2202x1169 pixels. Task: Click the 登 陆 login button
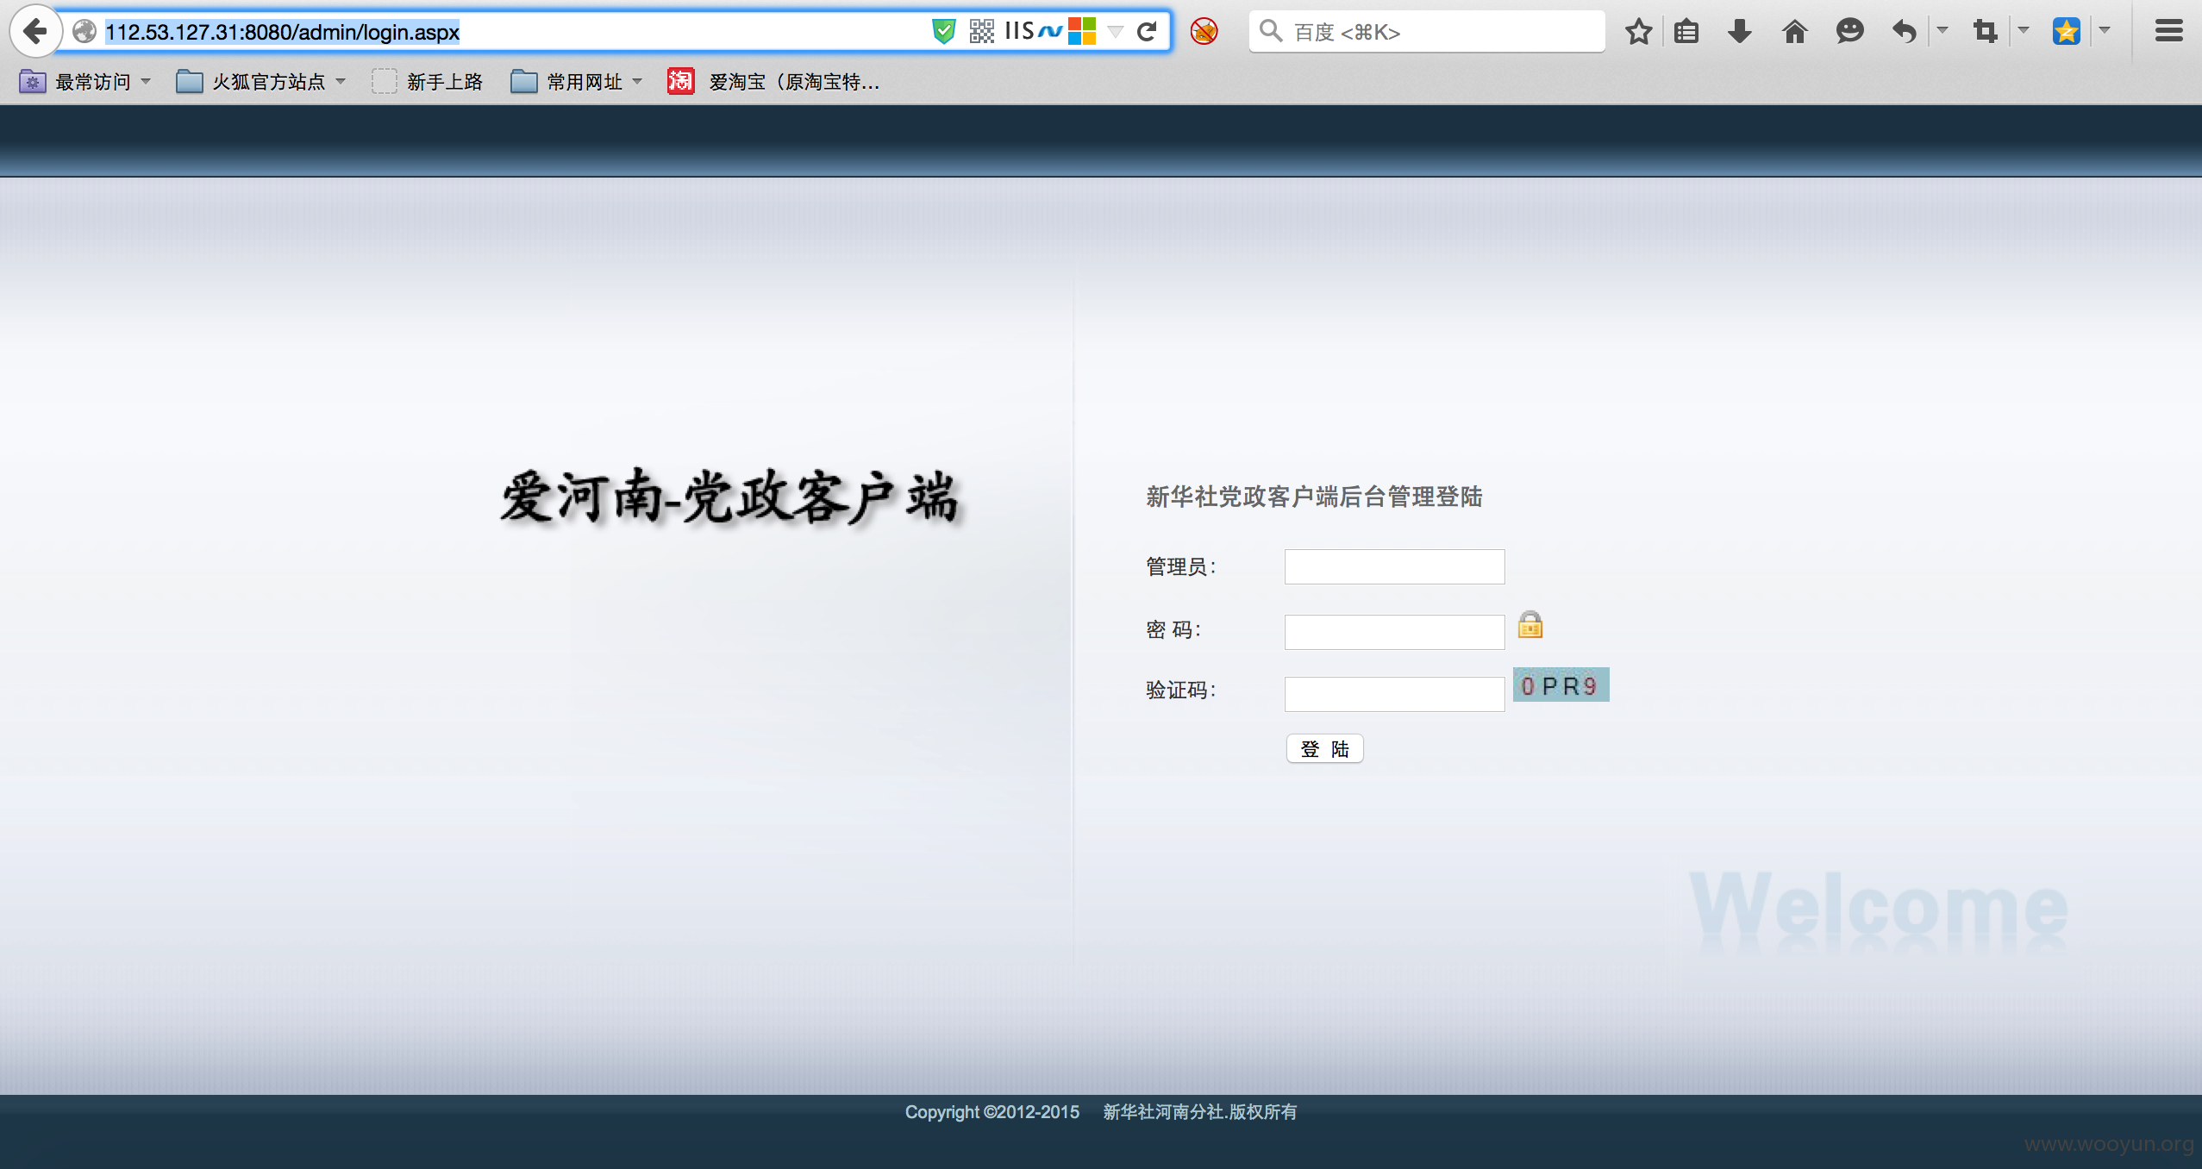click(x=1324, y=748)
